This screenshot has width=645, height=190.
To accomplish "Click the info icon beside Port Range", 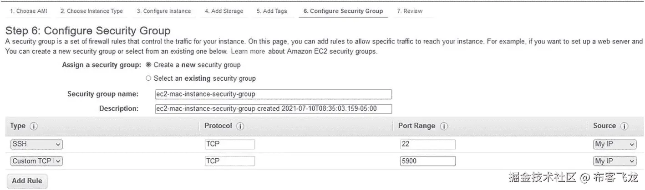I will (x=443, y=127).
